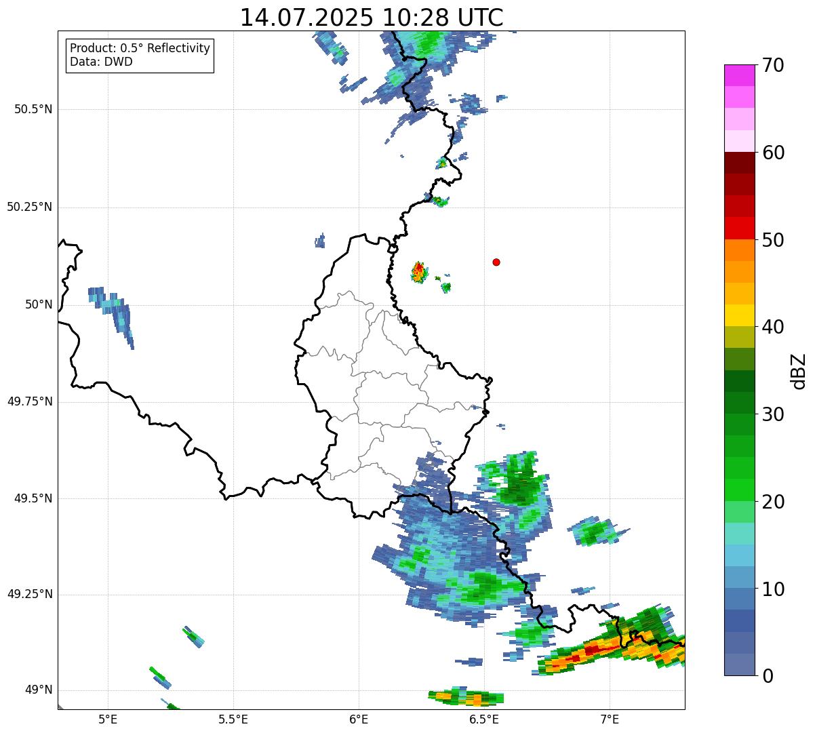Screen dimensions: 815x733
Task: Click the colorbar 60 tick label
Action: [x=773, y=153]
